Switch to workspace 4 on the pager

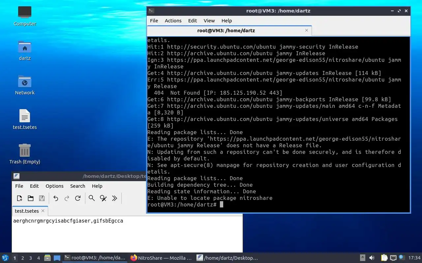38,258
